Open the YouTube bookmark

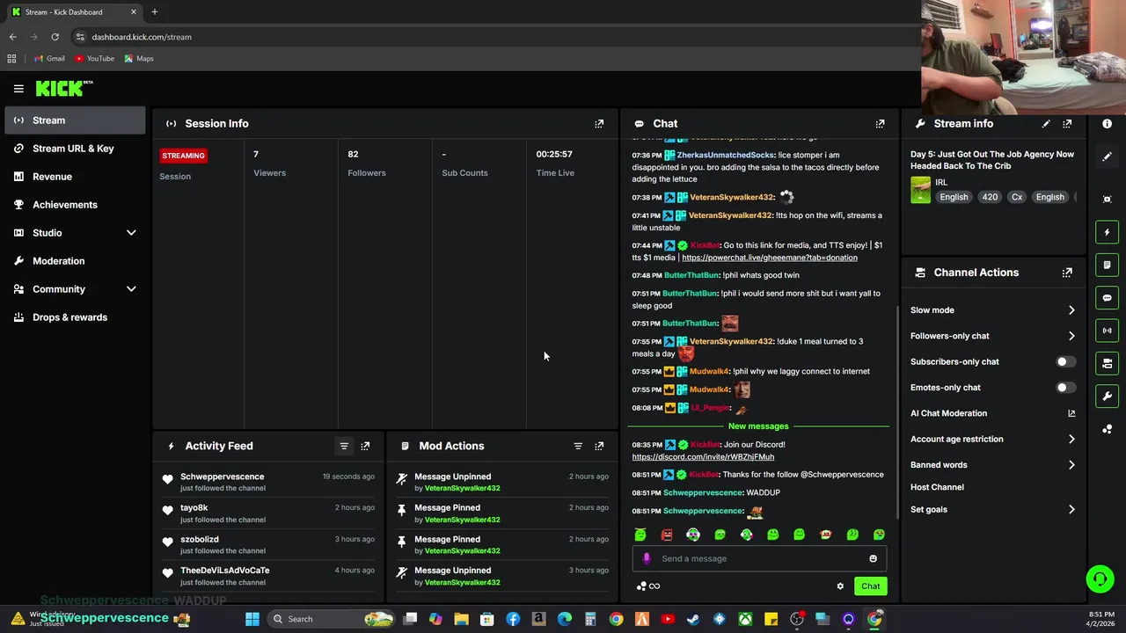[94, 59]
